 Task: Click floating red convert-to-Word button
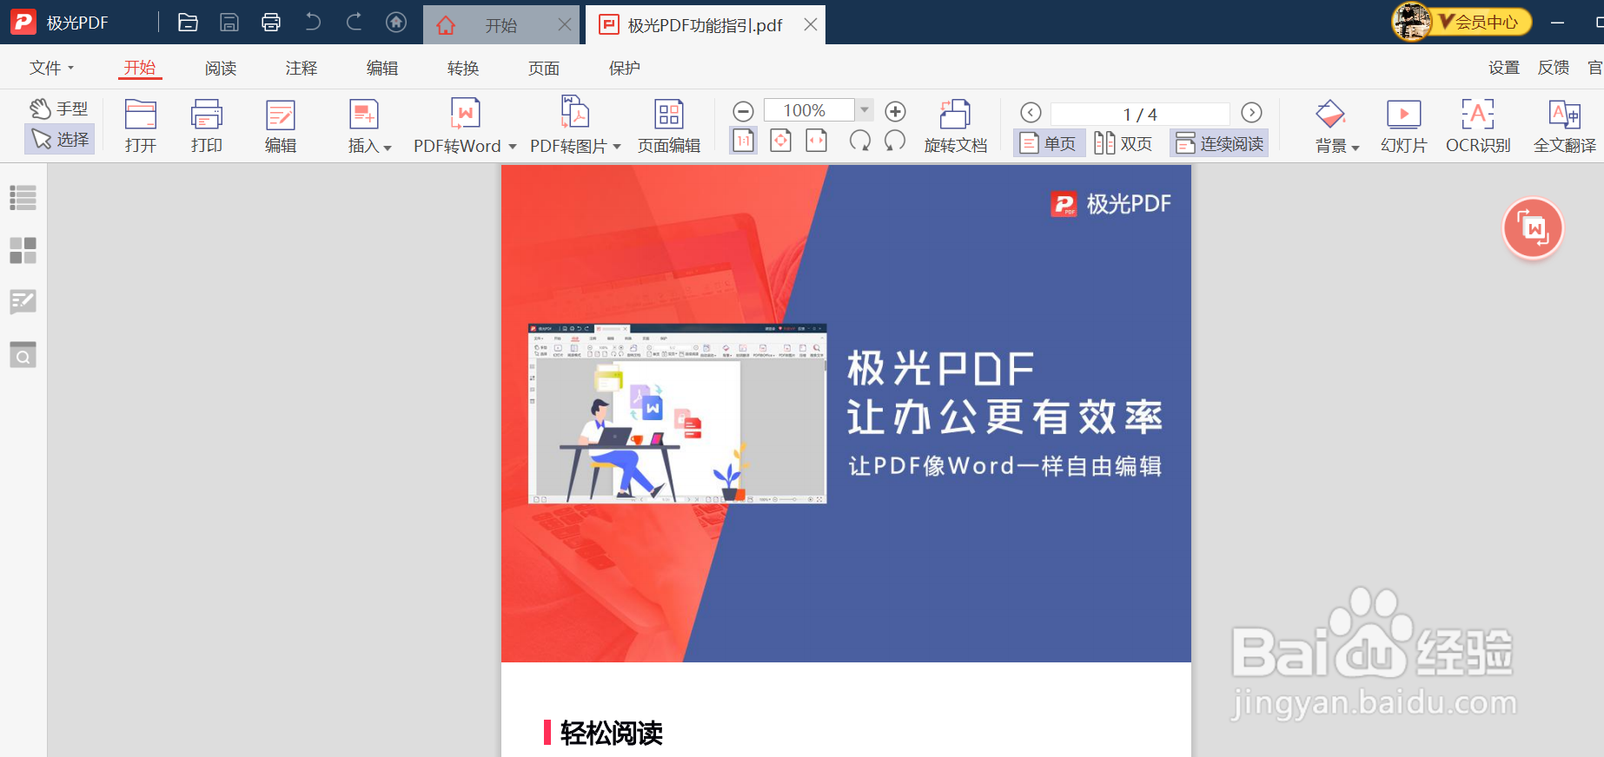coord(1533,228)
